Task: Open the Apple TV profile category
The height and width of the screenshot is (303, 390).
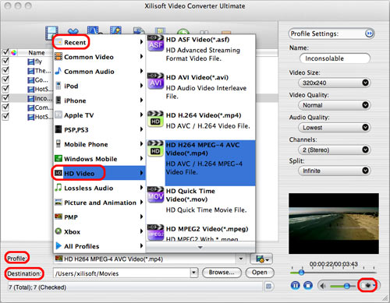Action: pyautogui.click(x=99, y=115)
